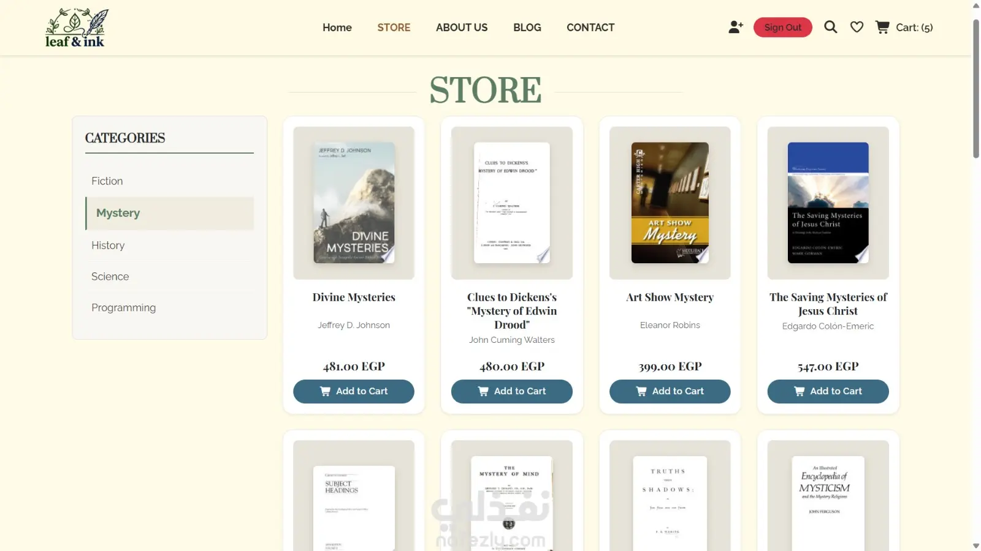Open the Art Show Mystery title link
The image size is (981, 551).
tap(670, 298)
